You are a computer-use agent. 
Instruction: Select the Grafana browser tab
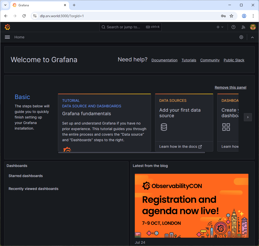coord(40,5)
